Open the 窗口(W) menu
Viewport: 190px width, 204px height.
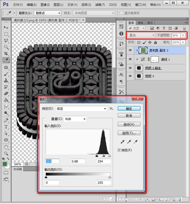141,5
